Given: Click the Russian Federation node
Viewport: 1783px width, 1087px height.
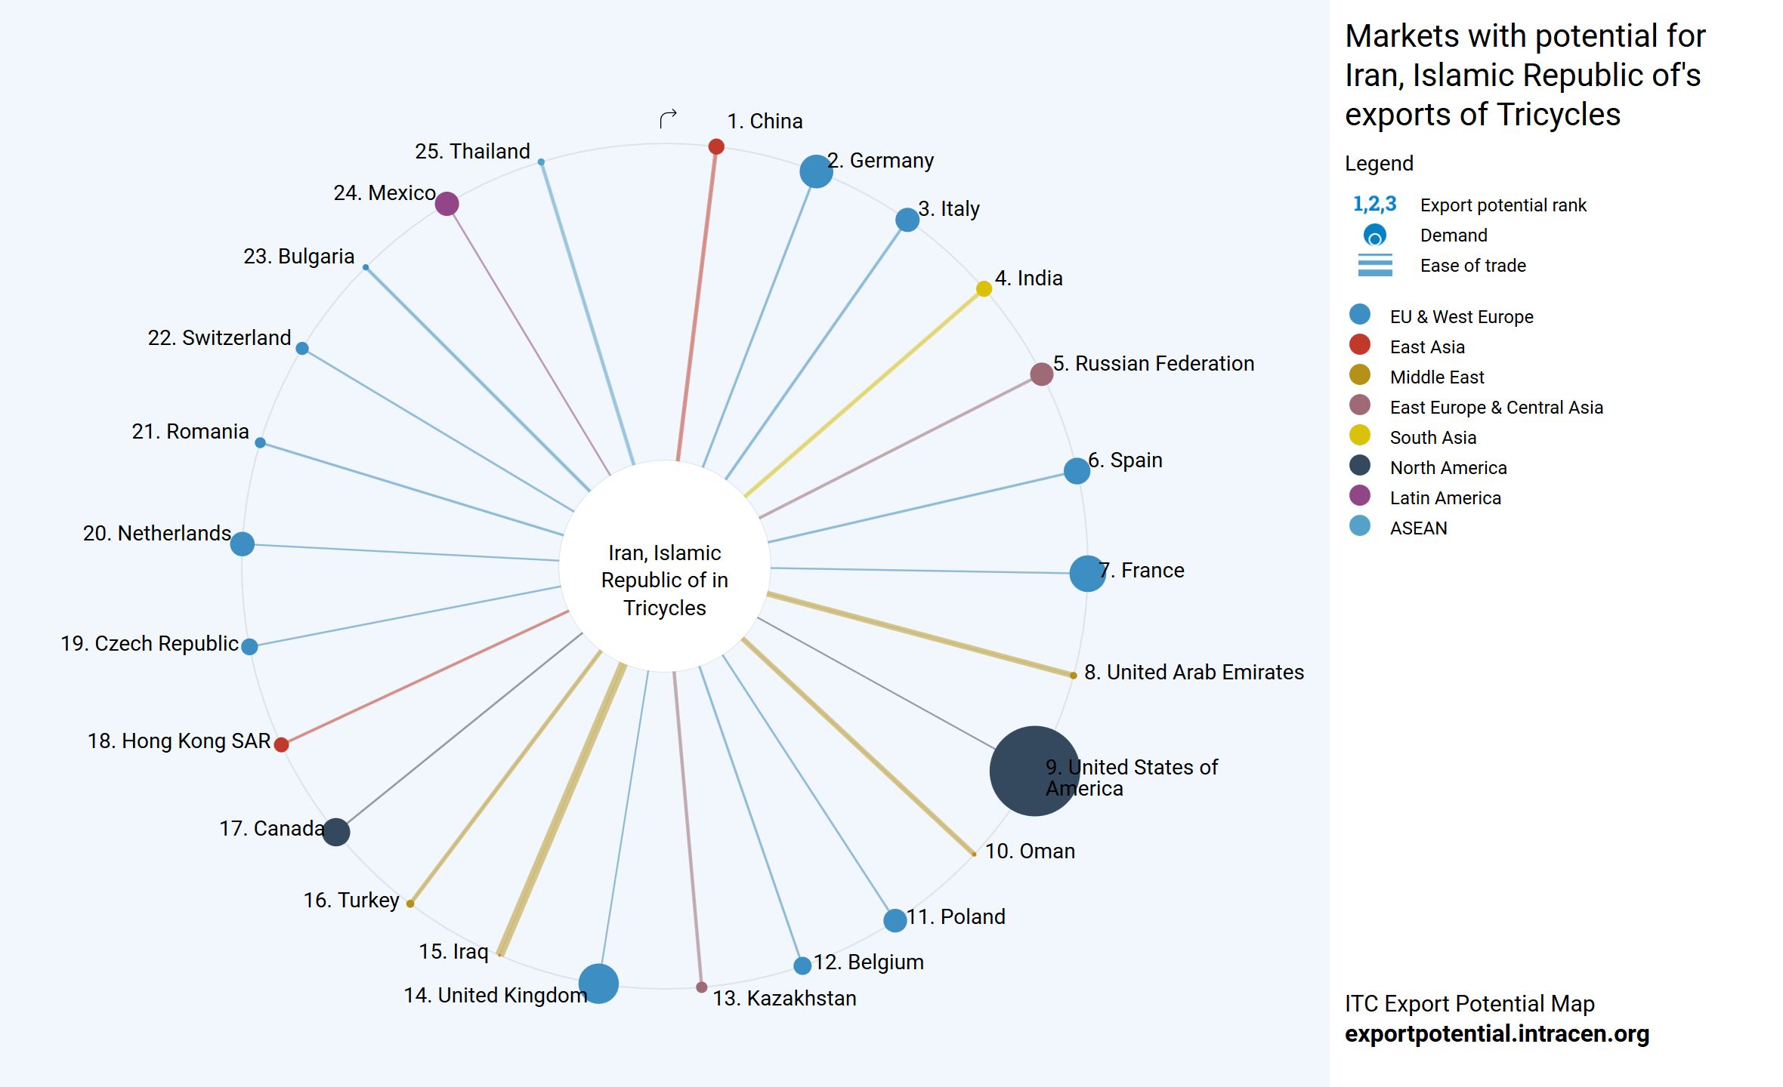Looking at the screenshot, I should click(x=1041, y=374).
